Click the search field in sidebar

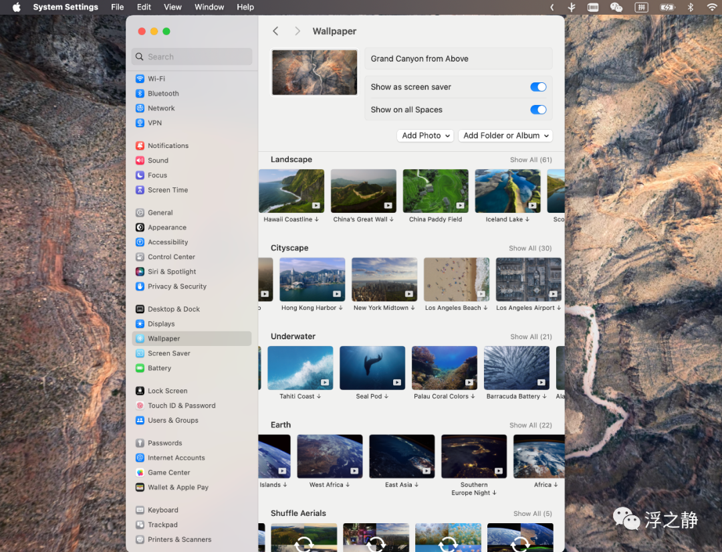(x=192, y=57)
